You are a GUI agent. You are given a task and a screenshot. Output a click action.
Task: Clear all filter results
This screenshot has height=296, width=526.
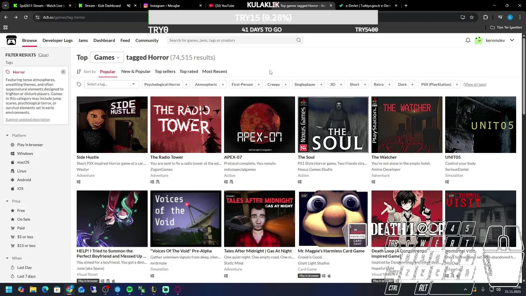[43, 55]
